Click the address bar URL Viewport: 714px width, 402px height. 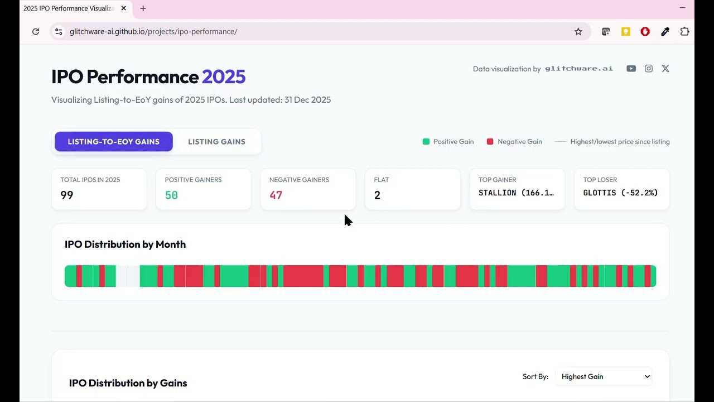[153, 32]
